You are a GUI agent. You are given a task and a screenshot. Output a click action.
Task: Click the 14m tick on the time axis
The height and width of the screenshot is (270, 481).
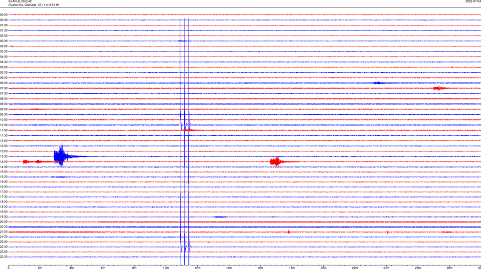229,268
